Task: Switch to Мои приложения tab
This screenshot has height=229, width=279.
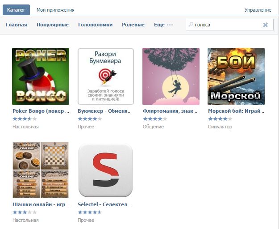Action: click(55, 10)
